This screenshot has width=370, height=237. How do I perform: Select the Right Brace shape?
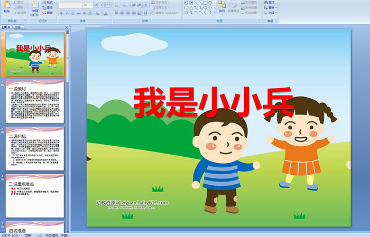[x=210, y=13]
